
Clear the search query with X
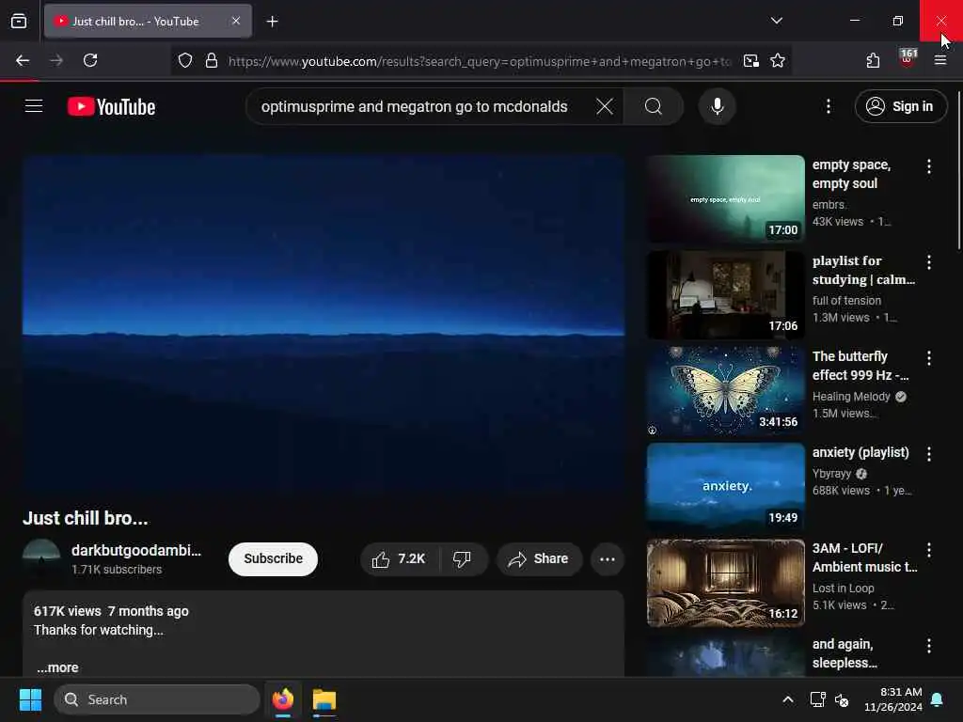pyautogui.click(x=605, y=106)
